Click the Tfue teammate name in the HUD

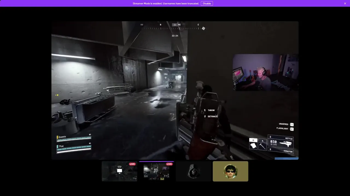61,146
